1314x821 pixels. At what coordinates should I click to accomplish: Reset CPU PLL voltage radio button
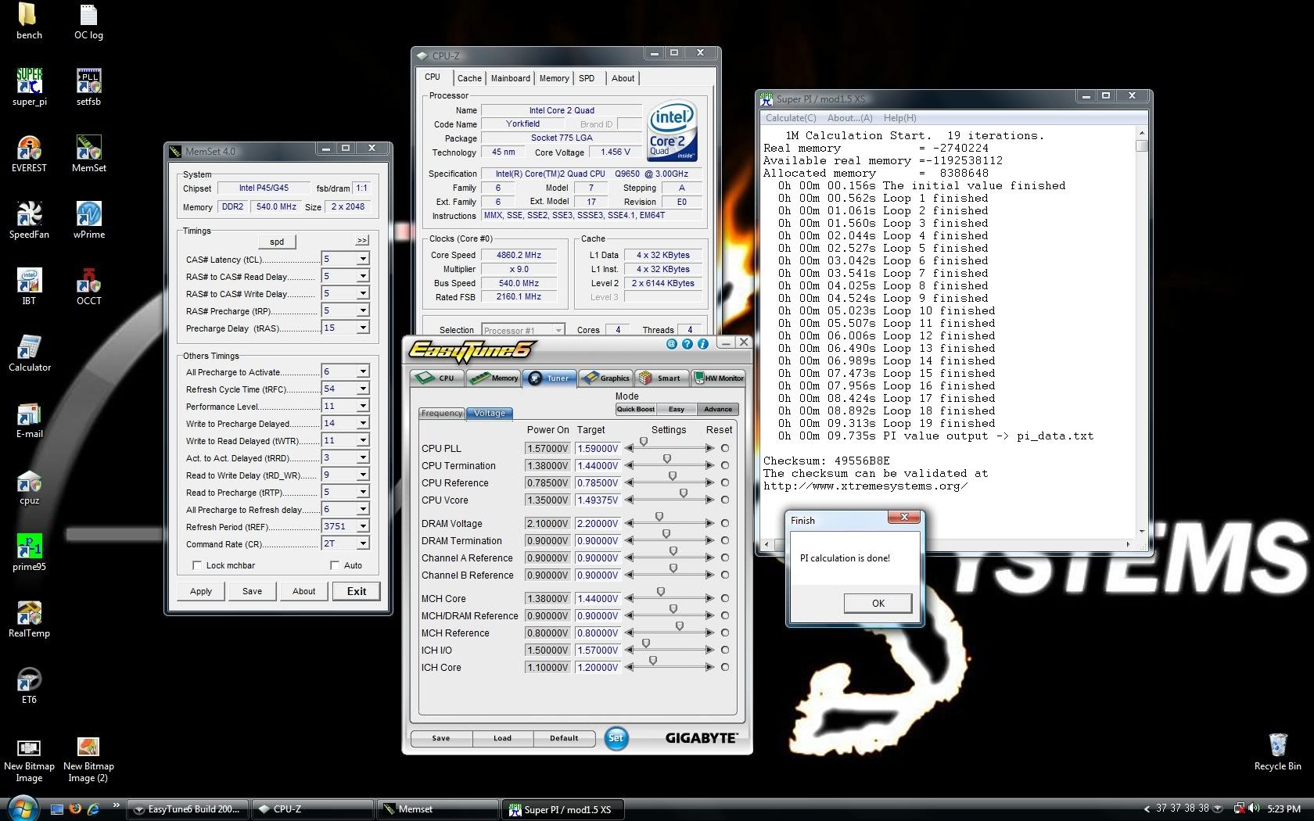coord(725,448)
